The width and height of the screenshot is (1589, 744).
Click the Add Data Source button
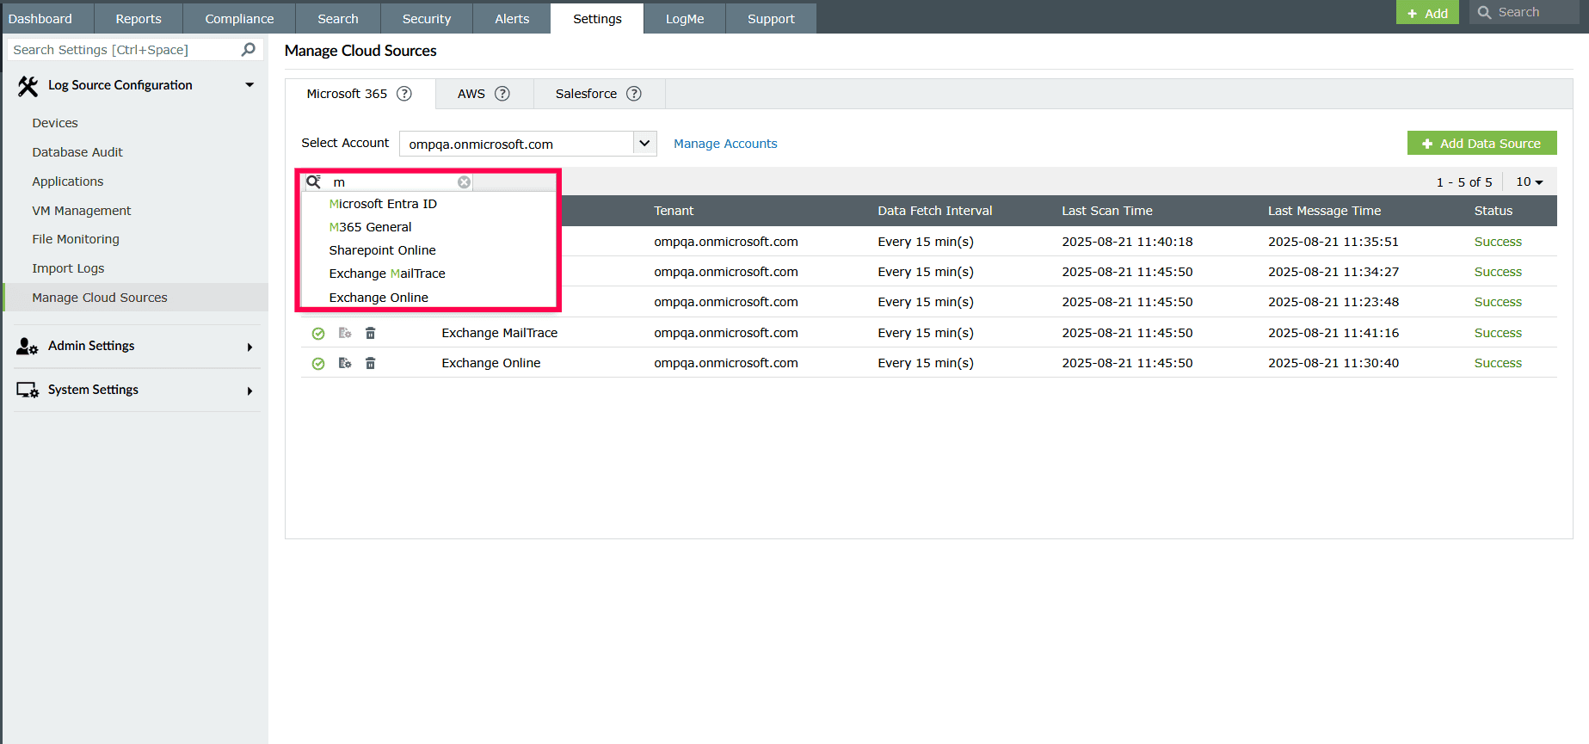coord(1481,143)
